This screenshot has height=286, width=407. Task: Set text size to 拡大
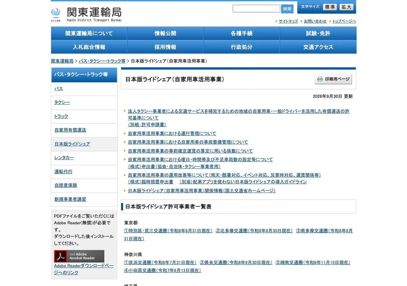pyautogui.click(x=346, y=7)
